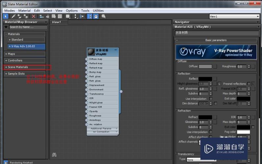The image size is (262, 164).
Task: Open Diffuse color swatch
Action: pyautogui.click(x=205, y=67)
